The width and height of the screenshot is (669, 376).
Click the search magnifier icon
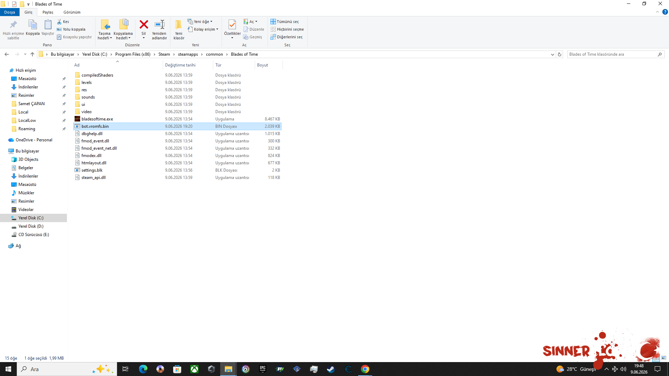(660, 54)
